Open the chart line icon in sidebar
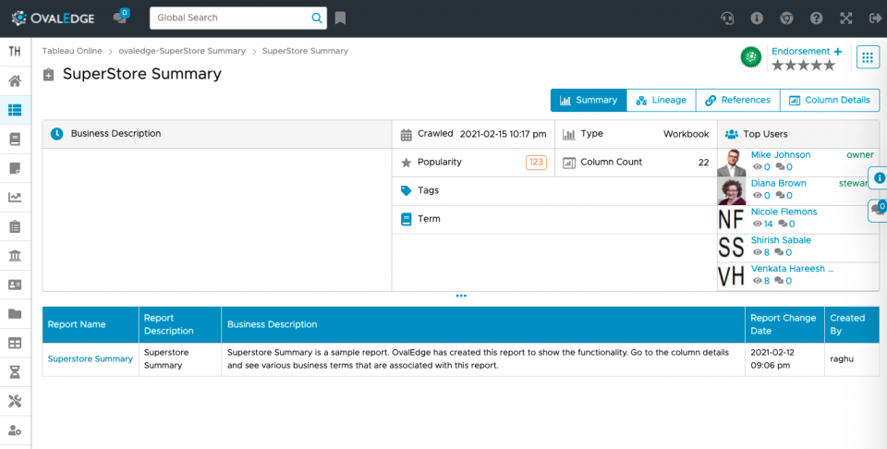Viewport: 887px width, 449px height. [x=15, y=198]
